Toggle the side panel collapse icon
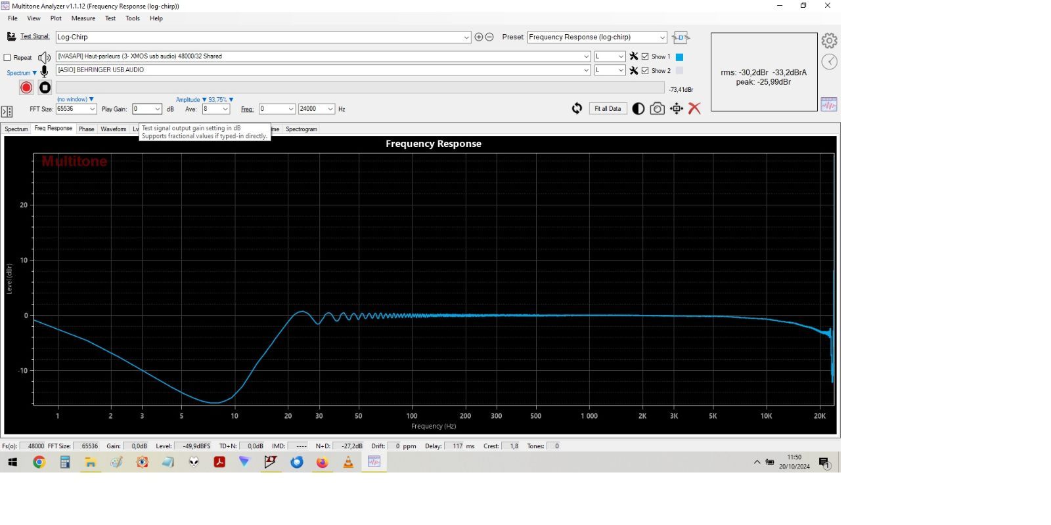Image resolution: width=1051 pixels, height=525 pixels. coord(7,112)
